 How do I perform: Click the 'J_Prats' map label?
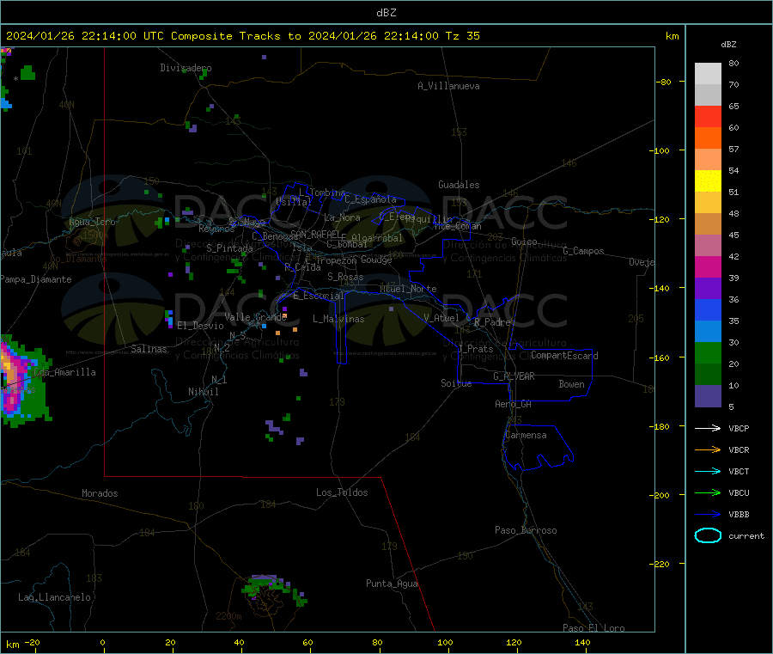click(x=475, y=349)
